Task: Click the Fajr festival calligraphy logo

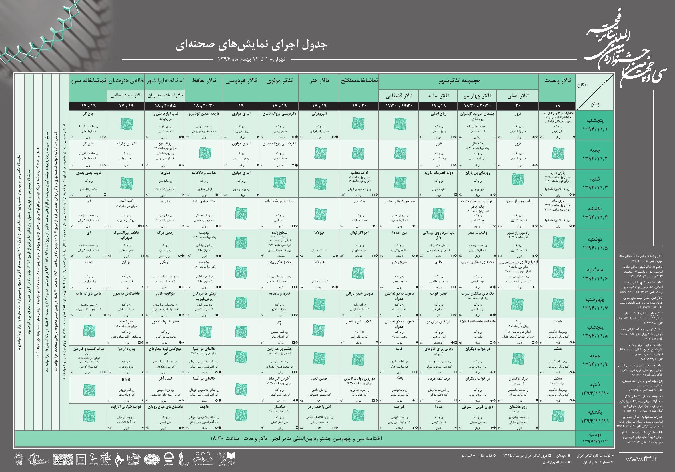Action: (x=625, y=49)
